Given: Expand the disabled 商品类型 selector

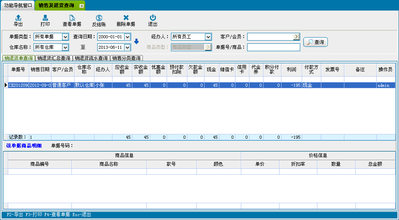Looking at the screenshot, I should (x=208, y=47).
